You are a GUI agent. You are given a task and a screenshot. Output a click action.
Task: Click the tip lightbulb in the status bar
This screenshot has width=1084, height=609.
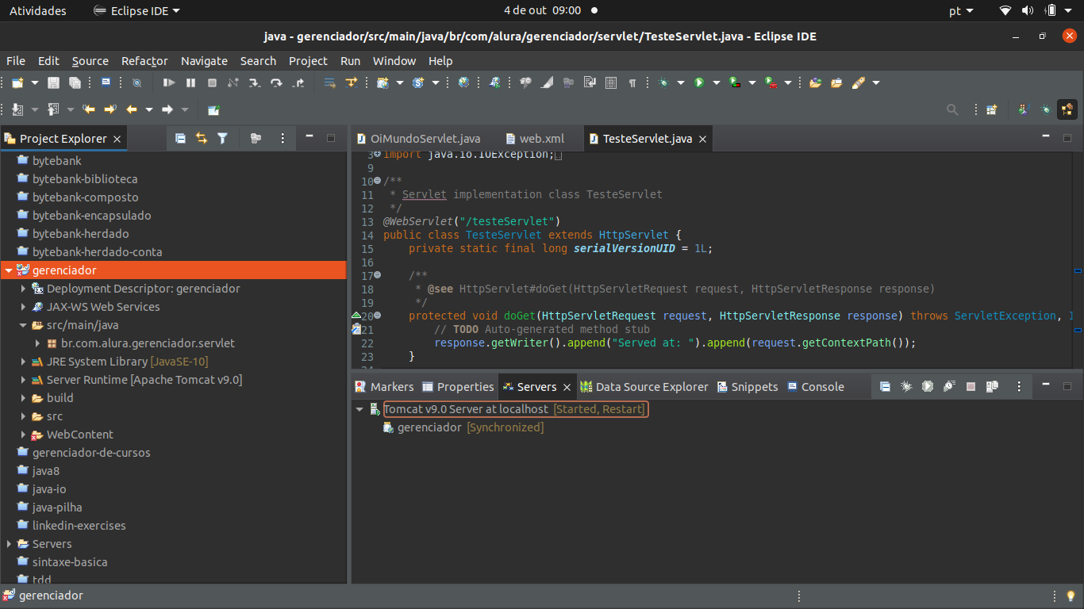[x=1071, y=596]
